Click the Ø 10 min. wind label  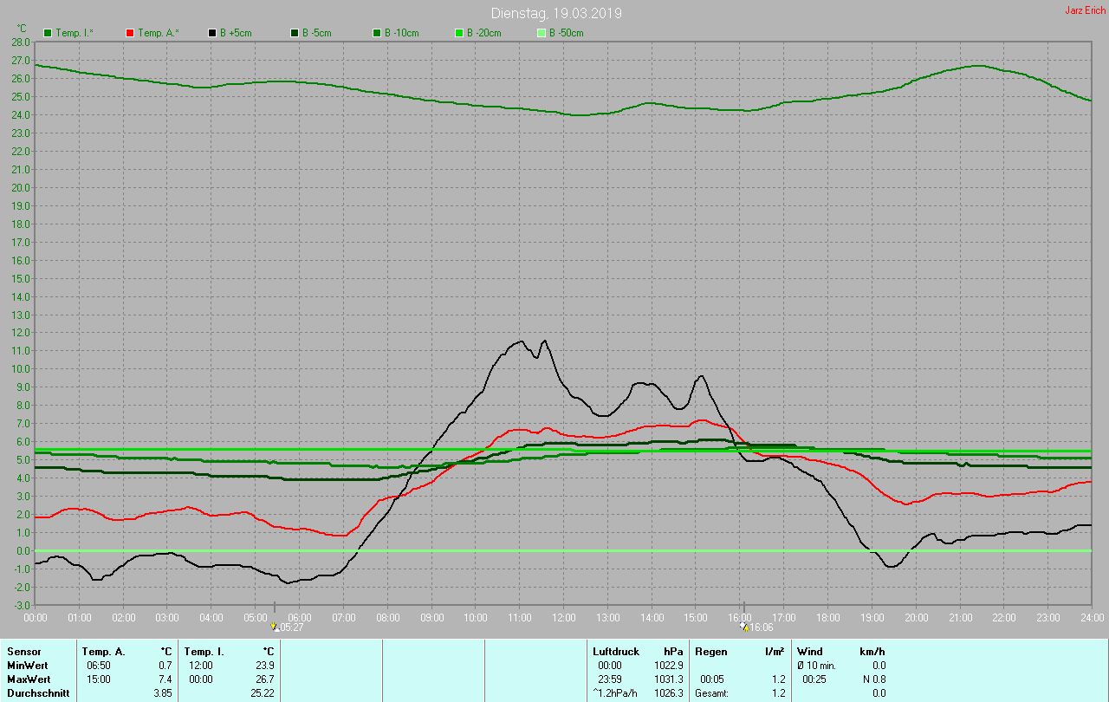(x=817, y=665)
